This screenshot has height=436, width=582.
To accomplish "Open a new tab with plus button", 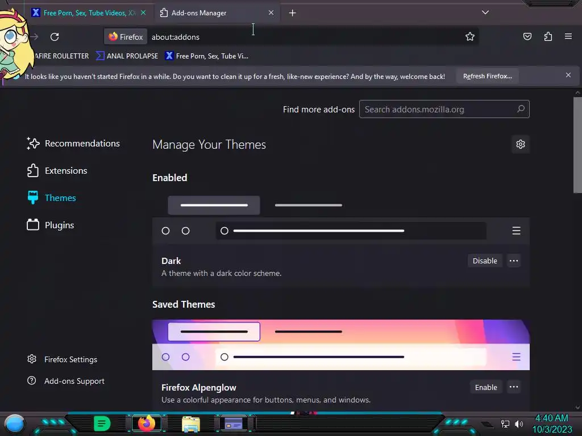I will pyautogui.click(x=293, y=13).
